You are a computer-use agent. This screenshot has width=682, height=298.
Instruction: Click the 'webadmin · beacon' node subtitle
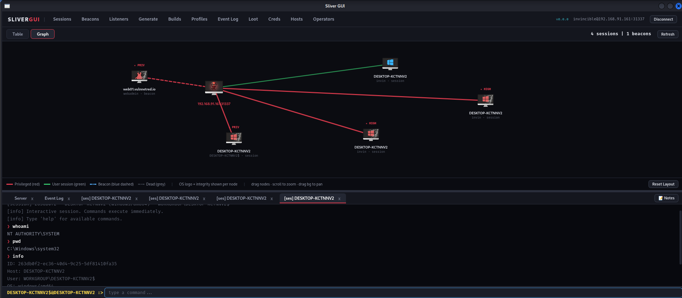(139, 94)
